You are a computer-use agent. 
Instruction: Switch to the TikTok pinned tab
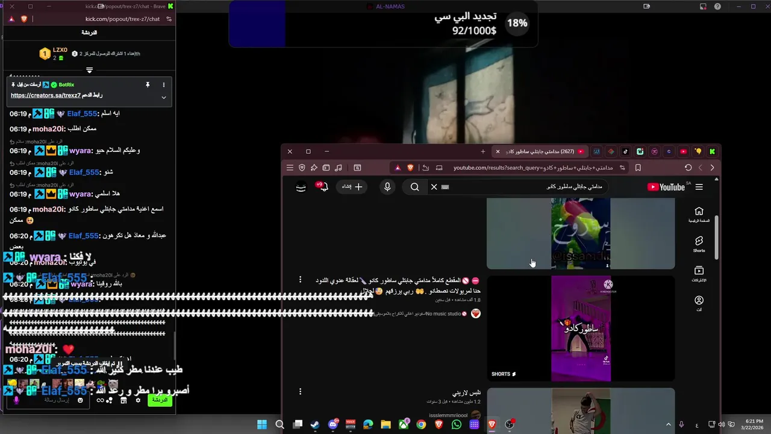tap(625, 151)
